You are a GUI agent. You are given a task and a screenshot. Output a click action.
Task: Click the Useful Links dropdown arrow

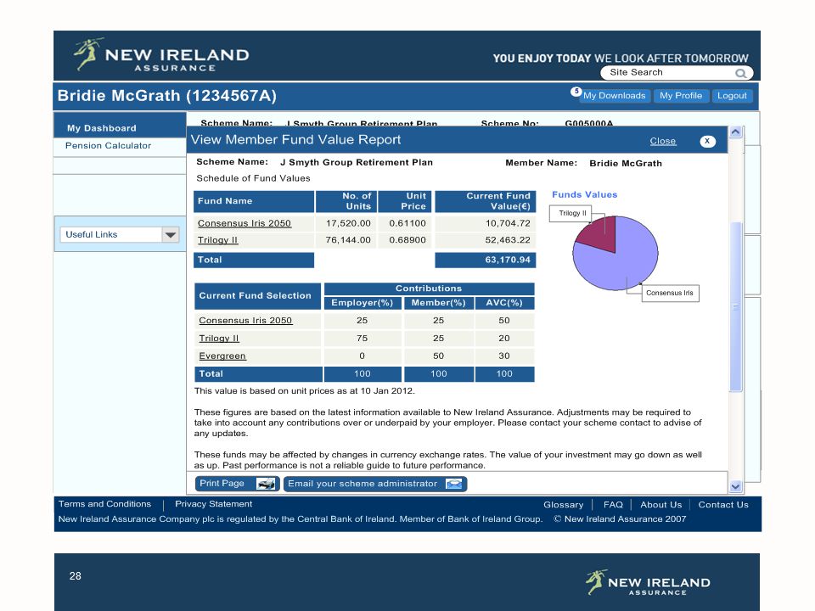tap(171, 235)
